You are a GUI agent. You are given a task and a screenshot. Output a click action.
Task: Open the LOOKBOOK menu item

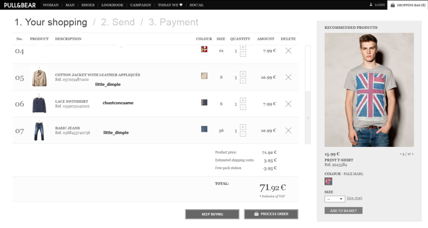(x=112, y=5)
